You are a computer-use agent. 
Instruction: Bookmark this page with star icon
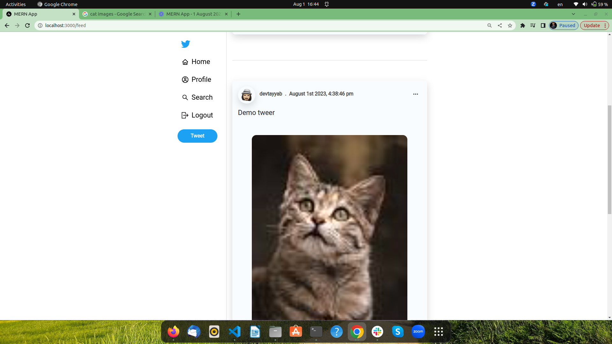point(510,25)
